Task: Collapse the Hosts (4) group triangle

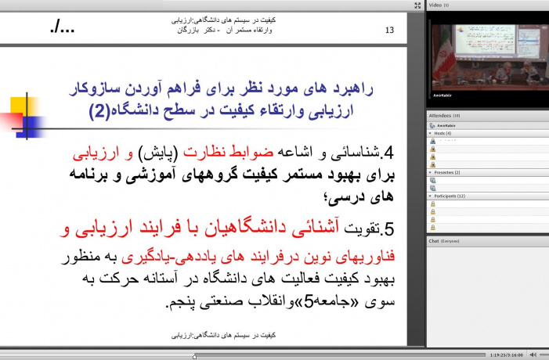Action: (430, 133)
